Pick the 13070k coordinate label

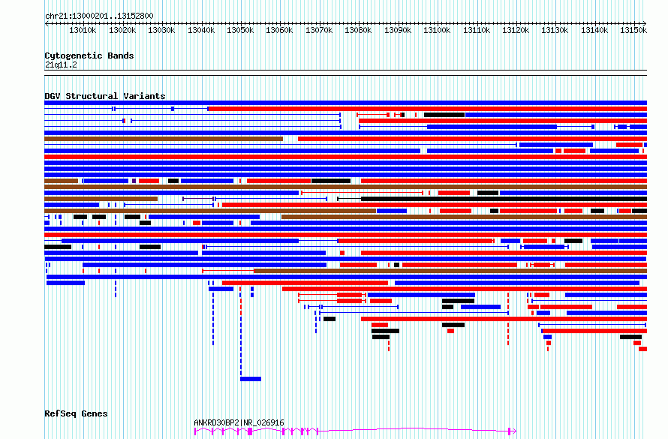point(319,30)
